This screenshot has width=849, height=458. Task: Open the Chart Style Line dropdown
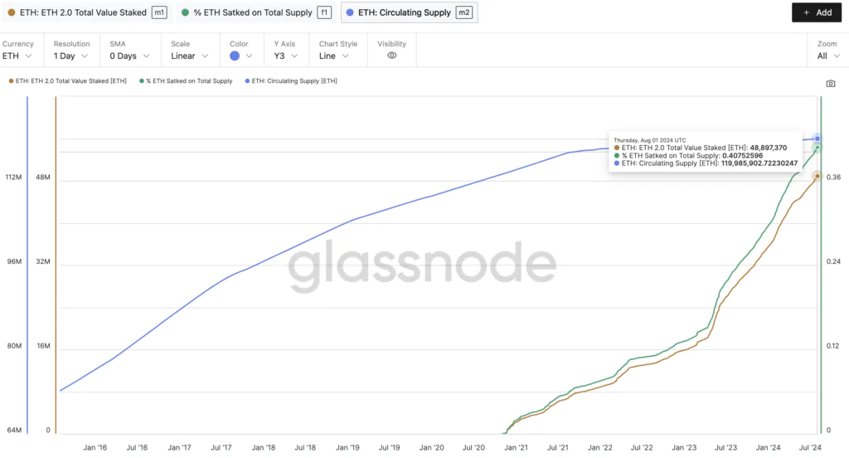point(333,56)
